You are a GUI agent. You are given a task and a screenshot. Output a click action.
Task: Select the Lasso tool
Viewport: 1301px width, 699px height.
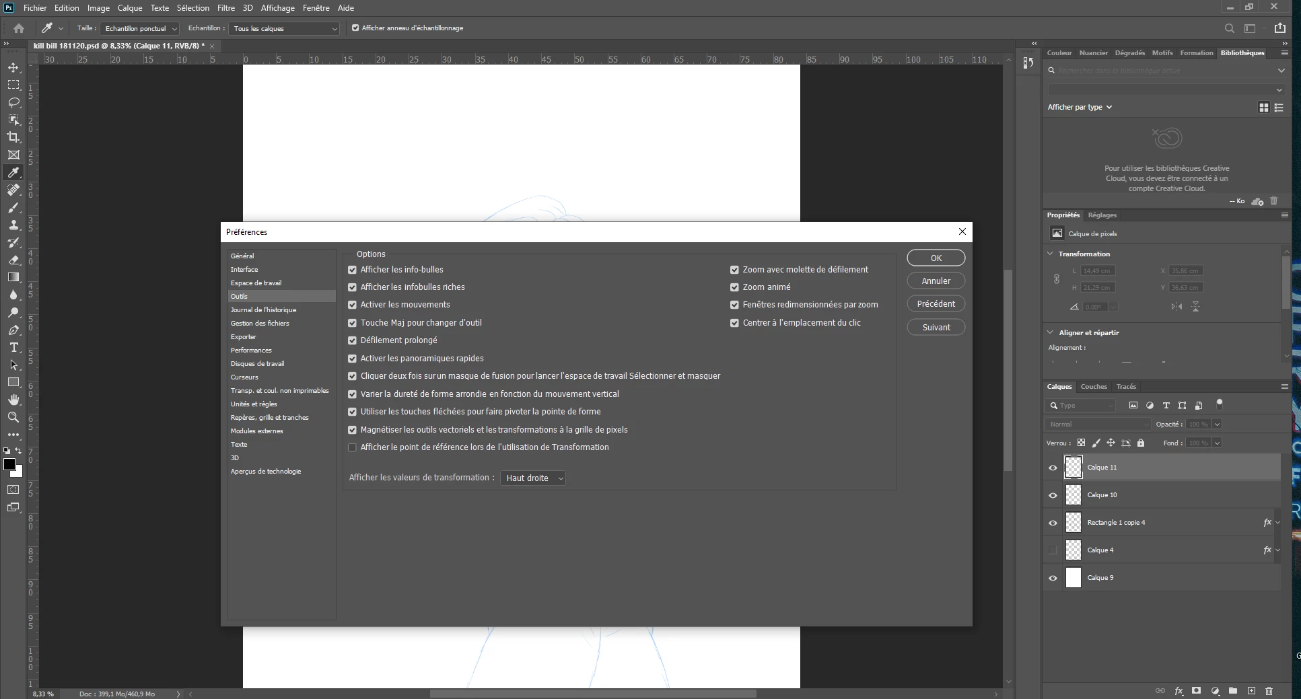click(13, 102)
